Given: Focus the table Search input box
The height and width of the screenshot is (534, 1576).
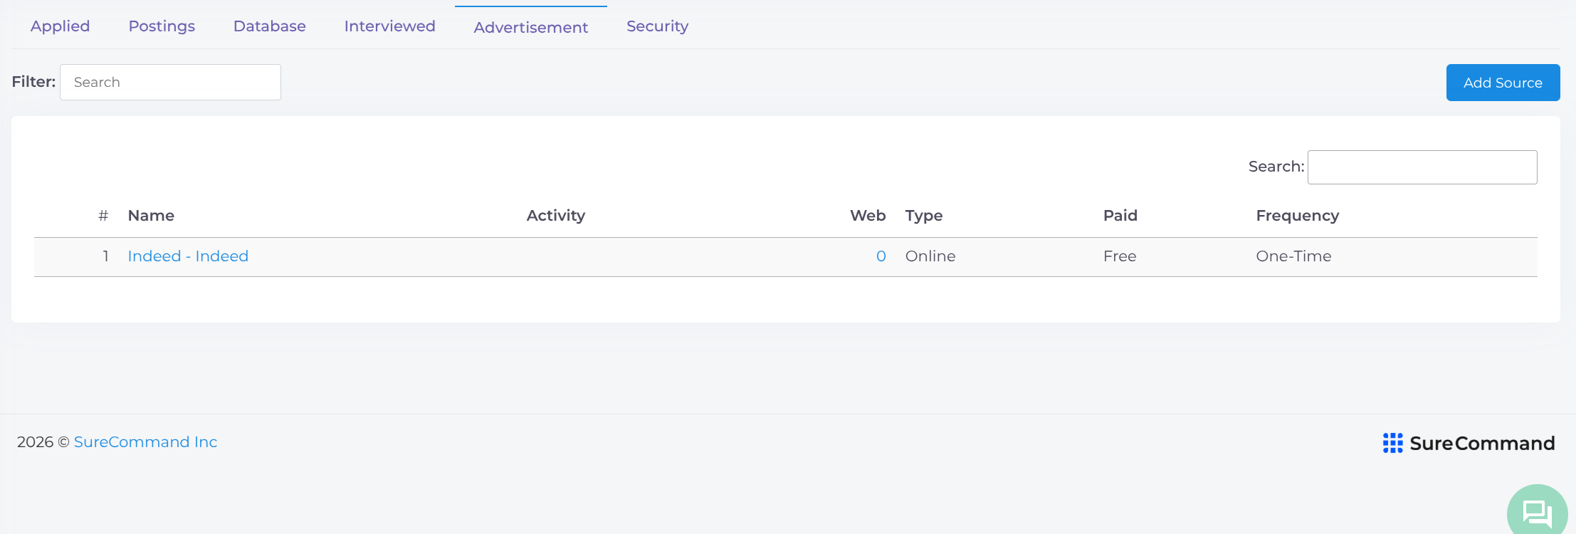Looking at the screenshot, I should click(1422, 167).
